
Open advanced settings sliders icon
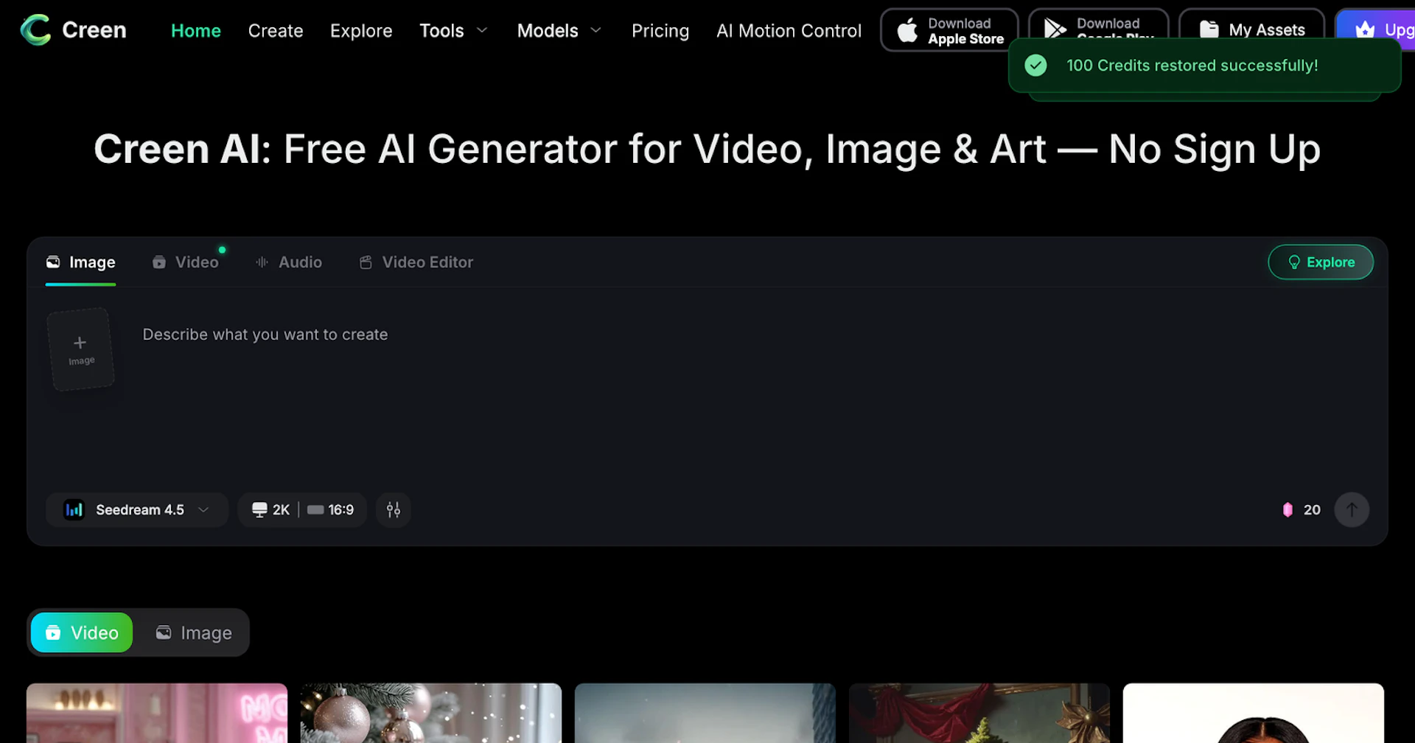(394, 510)
